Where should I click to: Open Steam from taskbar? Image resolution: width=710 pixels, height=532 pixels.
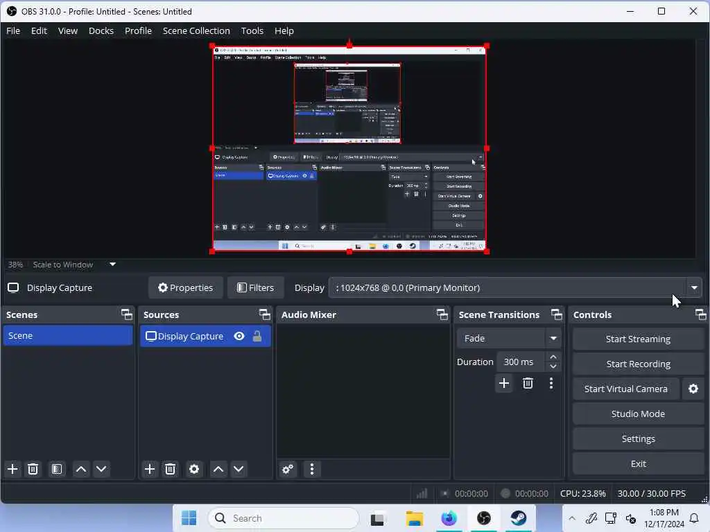[519, 518]
